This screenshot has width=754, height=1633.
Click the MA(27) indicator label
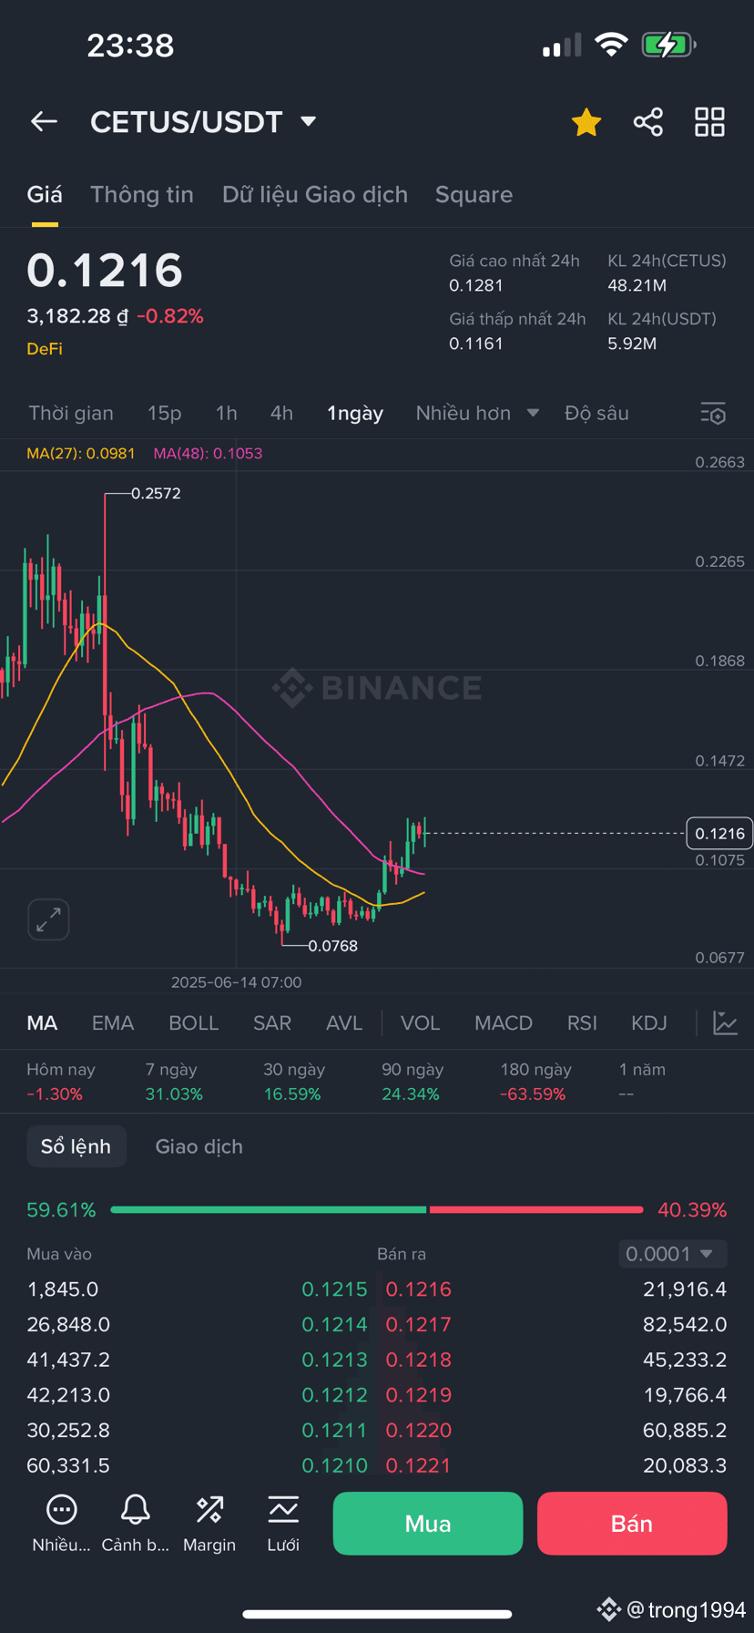[x=80, y=453]
